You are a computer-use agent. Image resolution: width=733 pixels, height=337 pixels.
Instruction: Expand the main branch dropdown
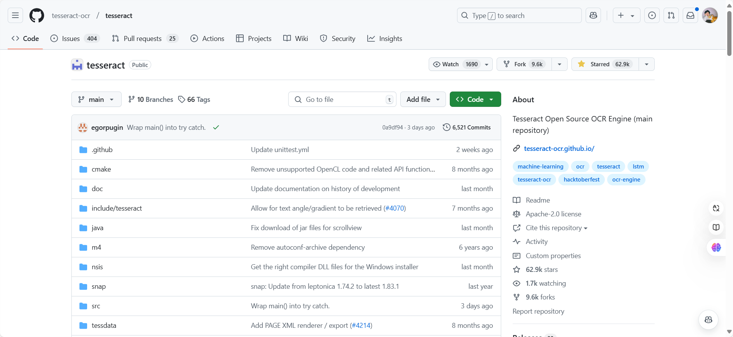click(x=96, y=100)
